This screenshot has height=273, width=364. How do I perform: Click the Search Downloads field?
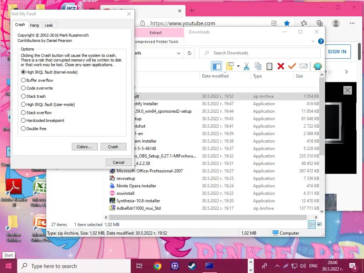point(260,53)
